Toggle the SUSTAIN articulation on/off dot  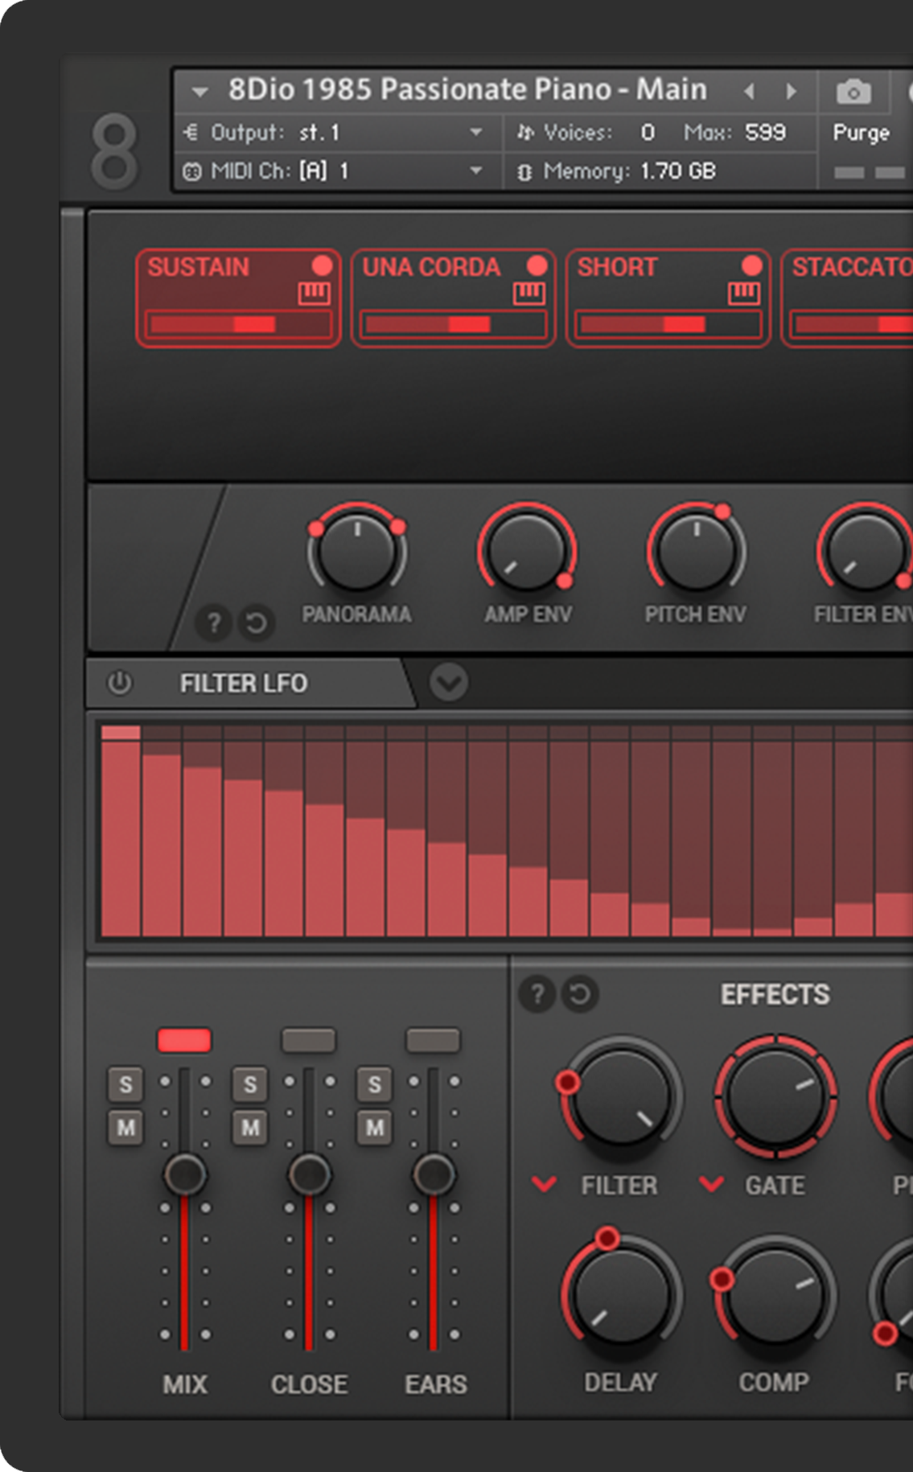pos(322,265)
